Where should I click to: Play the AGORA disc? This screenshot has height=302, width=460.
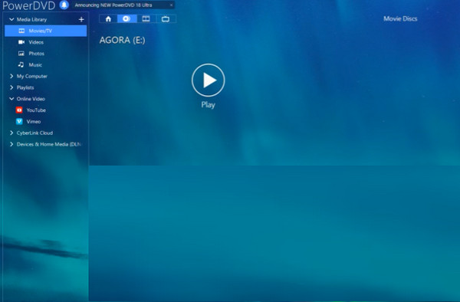click(209, 80)
